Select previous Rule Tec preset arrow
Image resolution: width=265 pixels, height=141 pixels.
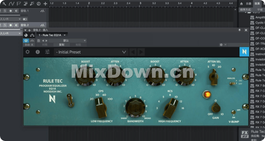[x=133, y=52]
